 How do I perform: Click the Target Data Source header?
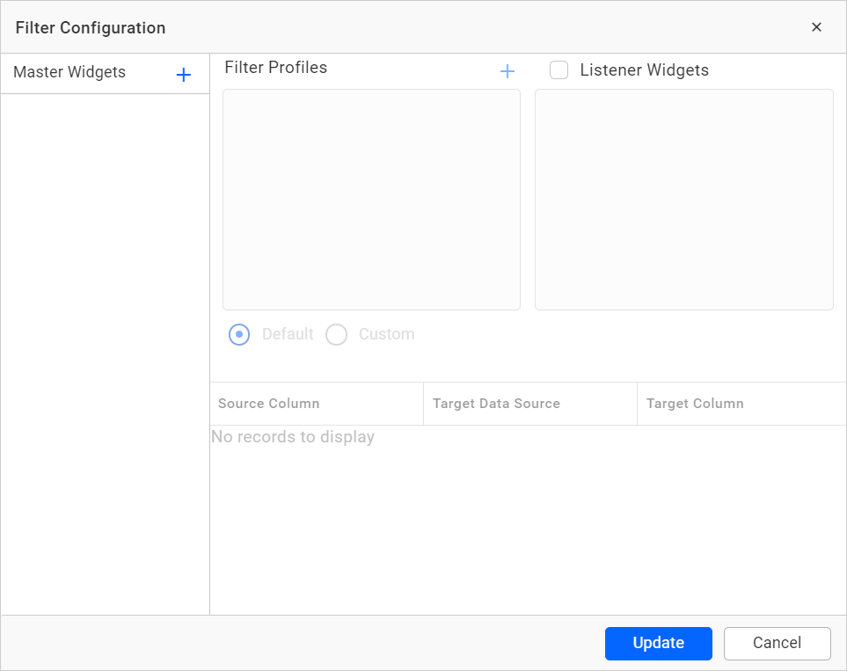point(496,403)
